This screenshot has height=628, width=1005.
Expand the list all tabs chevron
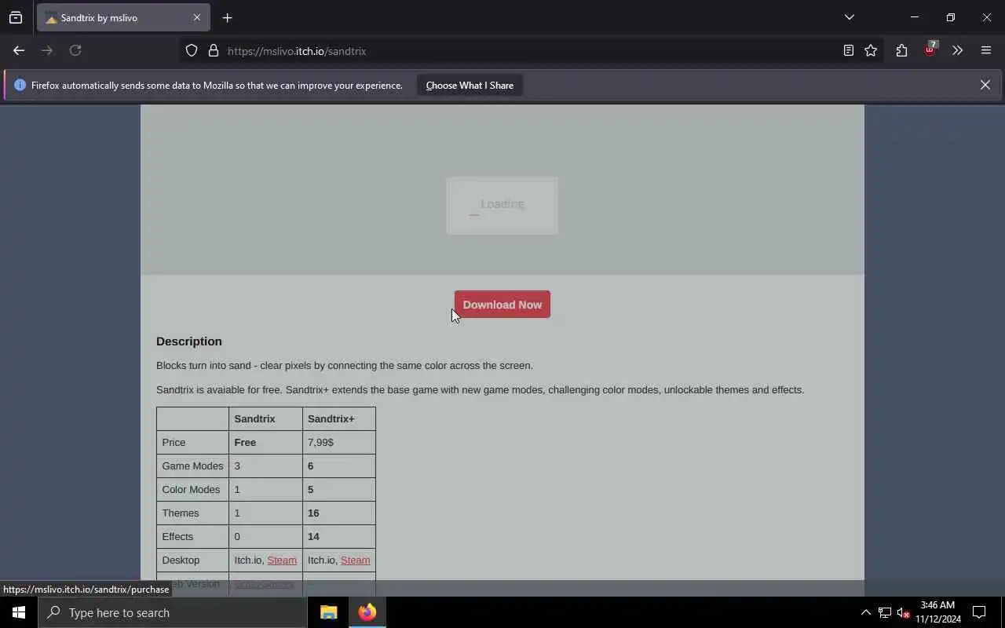[x=849, y=17]
